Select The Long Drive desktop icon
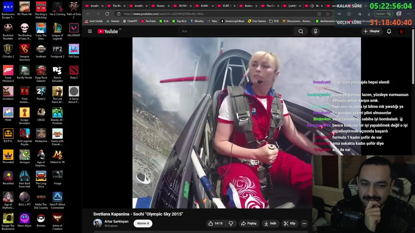This screenshot has height=233, width=415. pos(41,179)
